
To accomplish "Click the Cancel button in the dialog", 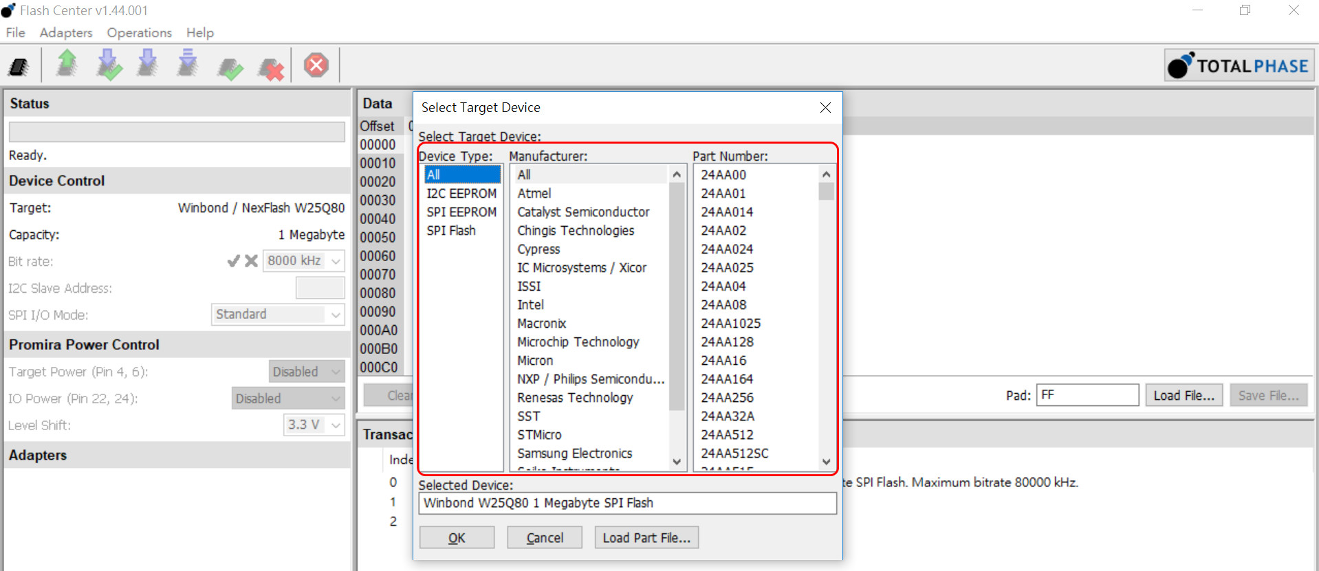I will pyautogui.click(x=545, y=537).
